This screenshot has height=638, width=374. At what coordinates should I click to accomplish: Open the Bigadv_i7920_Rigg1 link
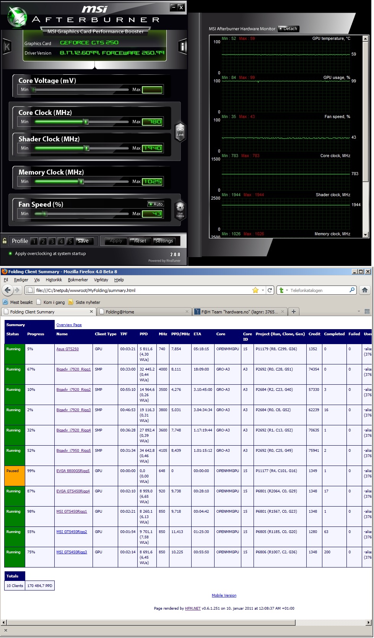click(73, 369)
